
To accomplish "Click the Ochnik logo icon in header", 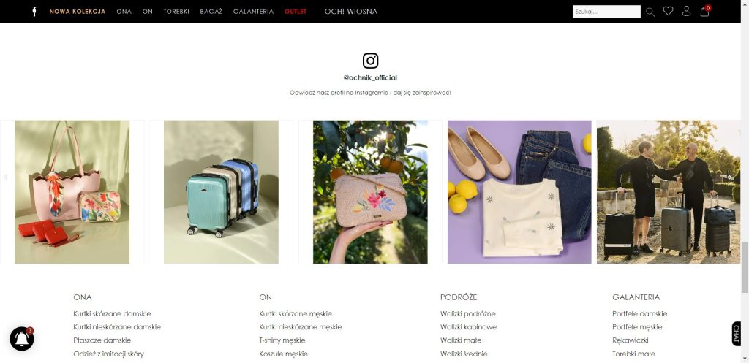I will pyautogui.click(x=34, y=12).
